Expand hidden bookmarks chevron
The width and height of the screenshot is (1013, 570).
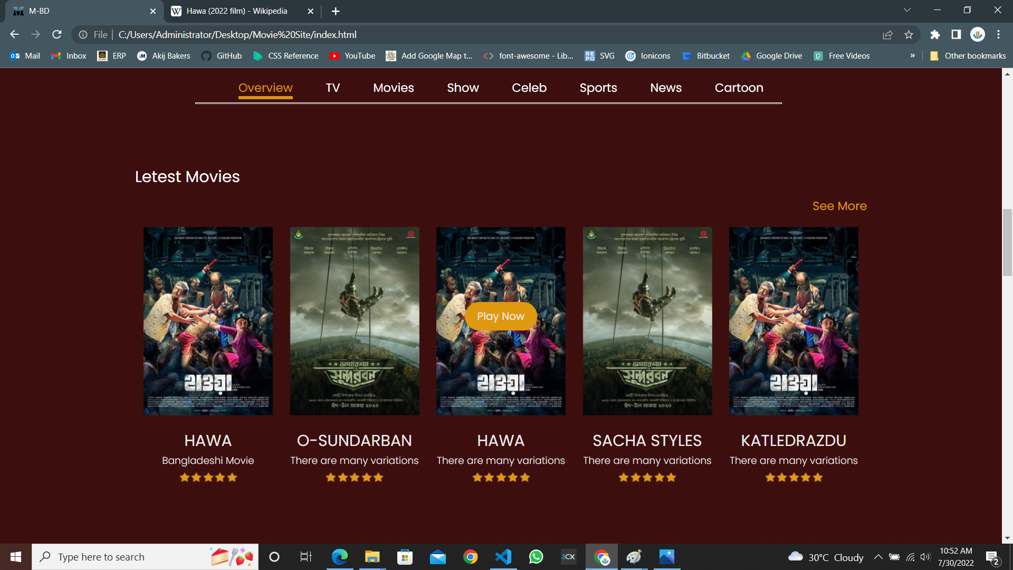[x=912, y=56]
